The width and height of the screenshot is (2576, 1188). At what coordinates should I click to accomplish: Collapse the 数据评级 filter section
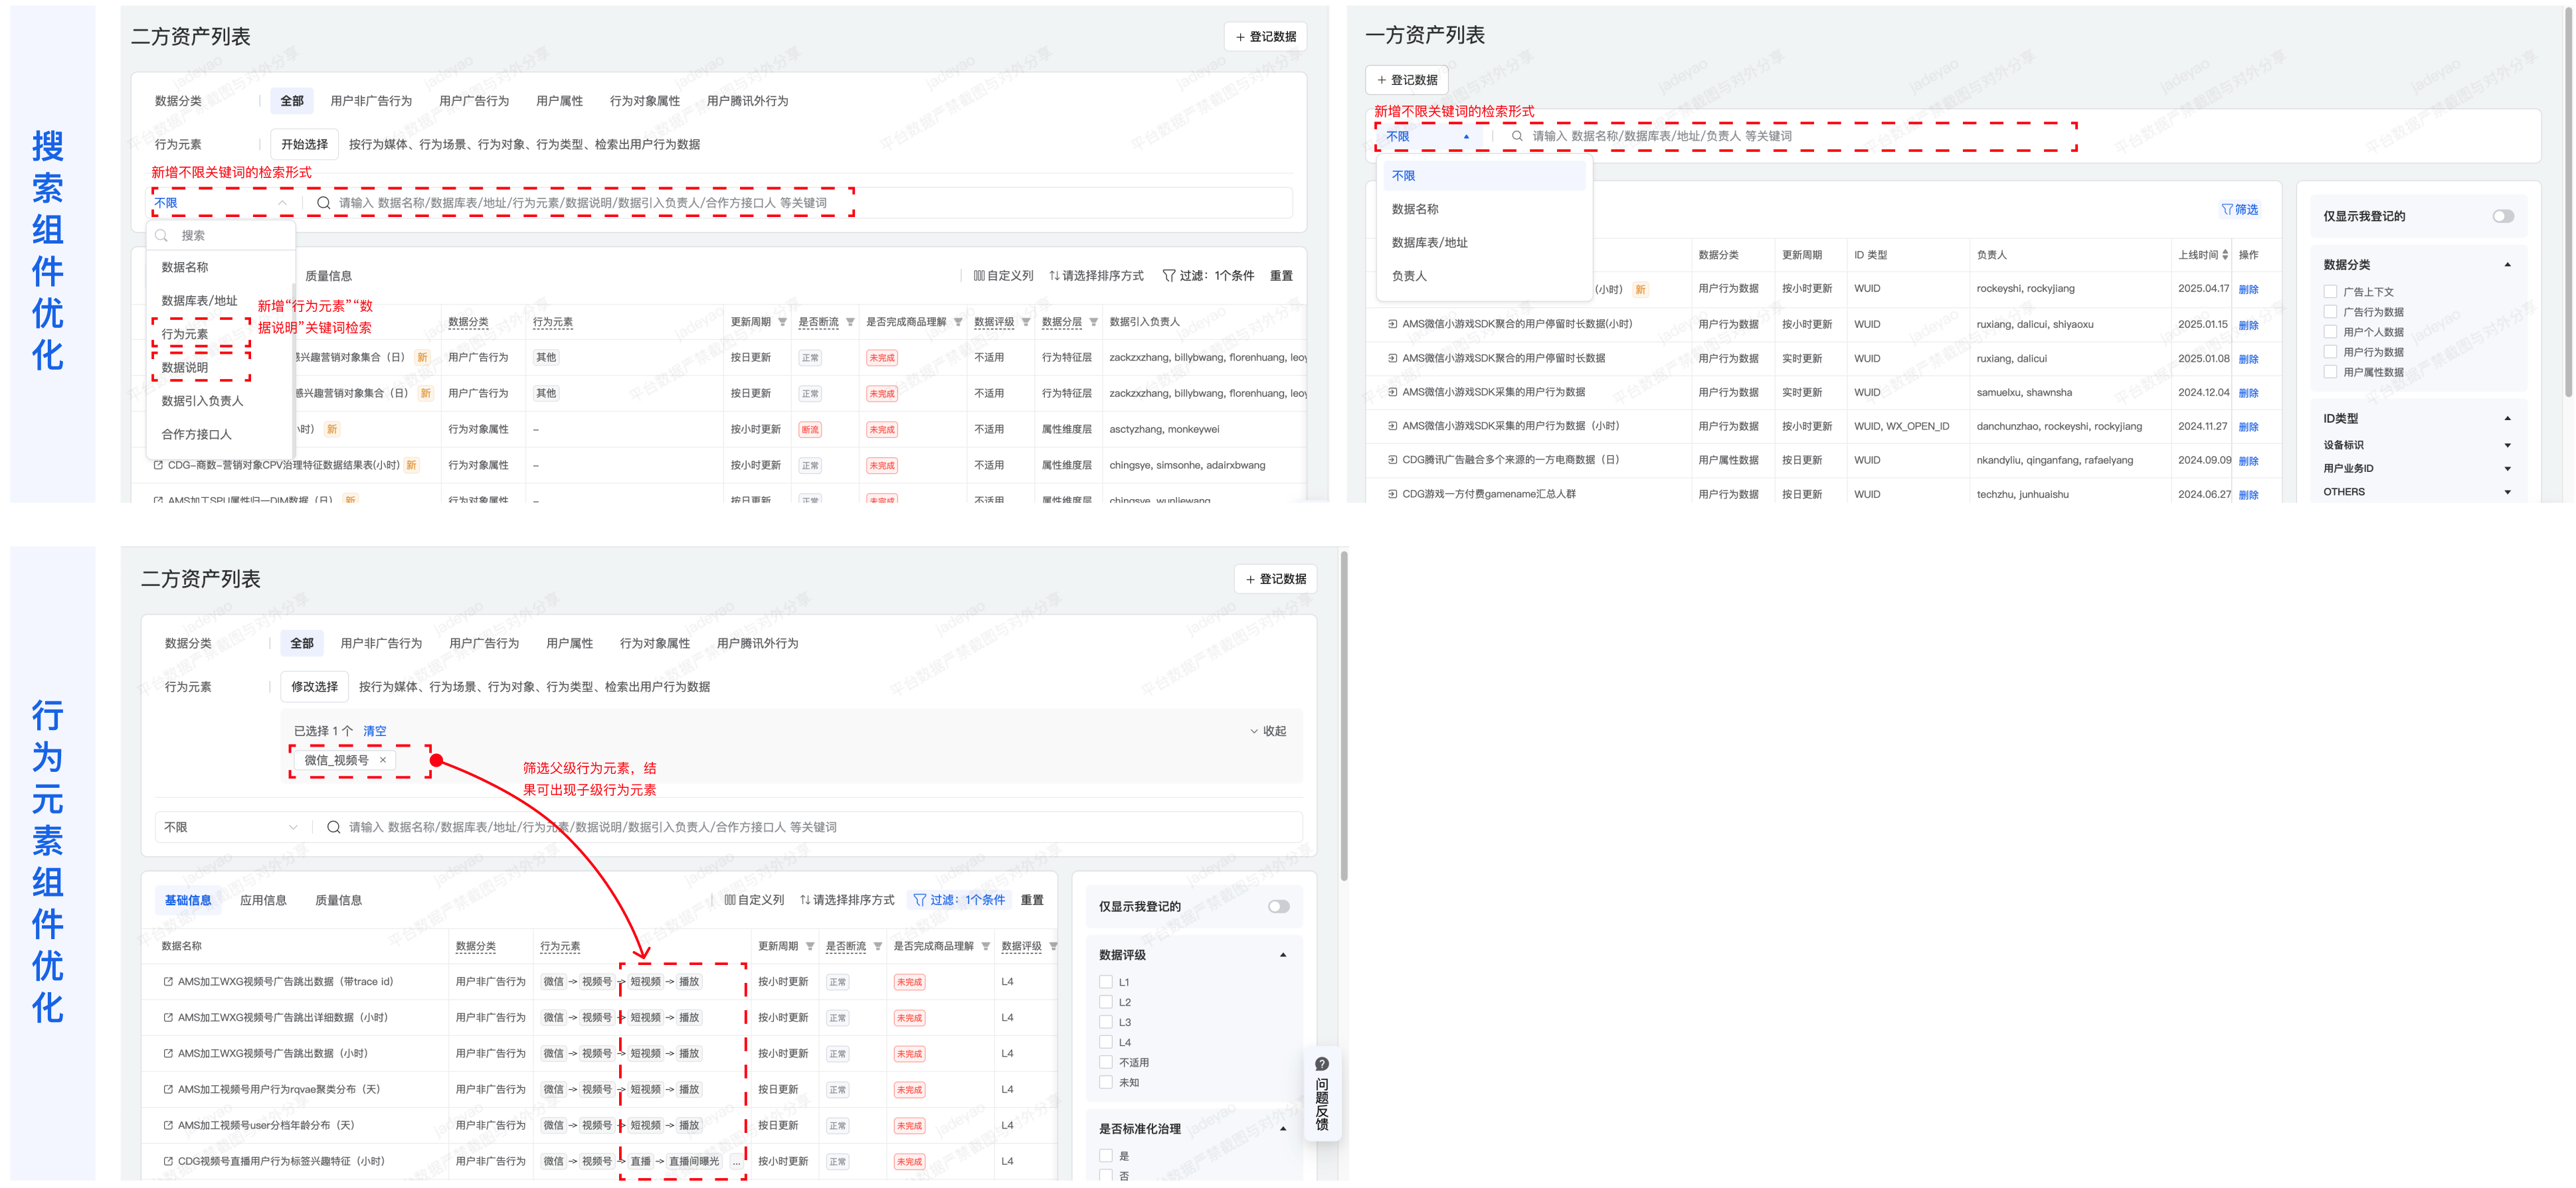(x=1283, y=955)
